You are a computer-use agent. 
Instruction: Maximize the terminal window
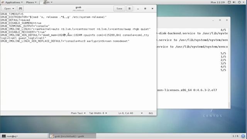coord(220,20)
